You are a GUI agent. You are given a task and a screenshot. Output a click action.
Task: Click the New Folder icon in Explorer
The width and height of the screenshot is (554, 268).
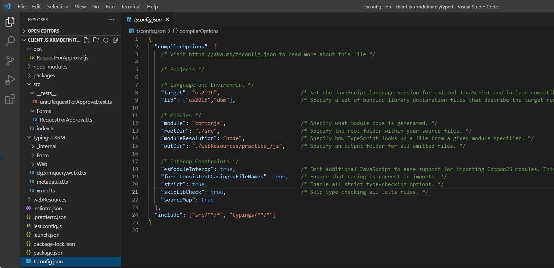96,40
